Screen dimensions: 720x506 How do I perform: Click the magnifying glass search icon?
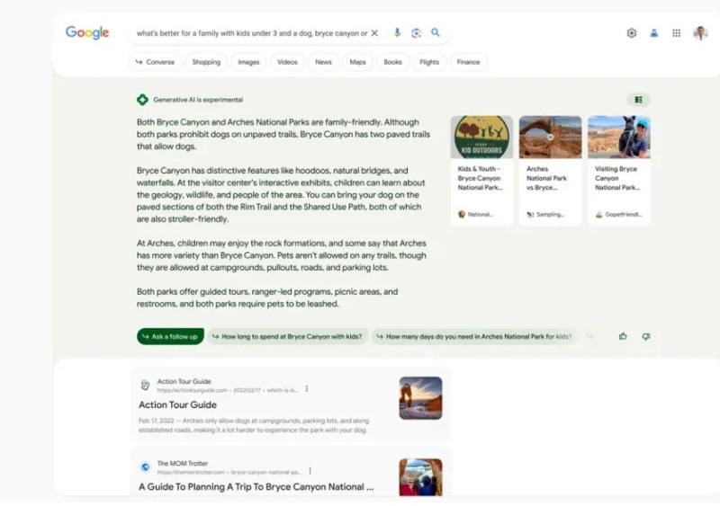pyautogui.click(x=436, y=33)
